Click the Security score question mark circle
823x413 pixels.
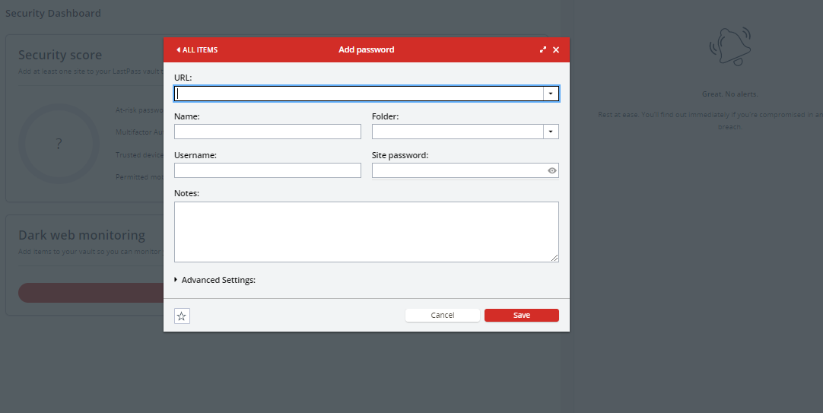(x=59, y=144)
